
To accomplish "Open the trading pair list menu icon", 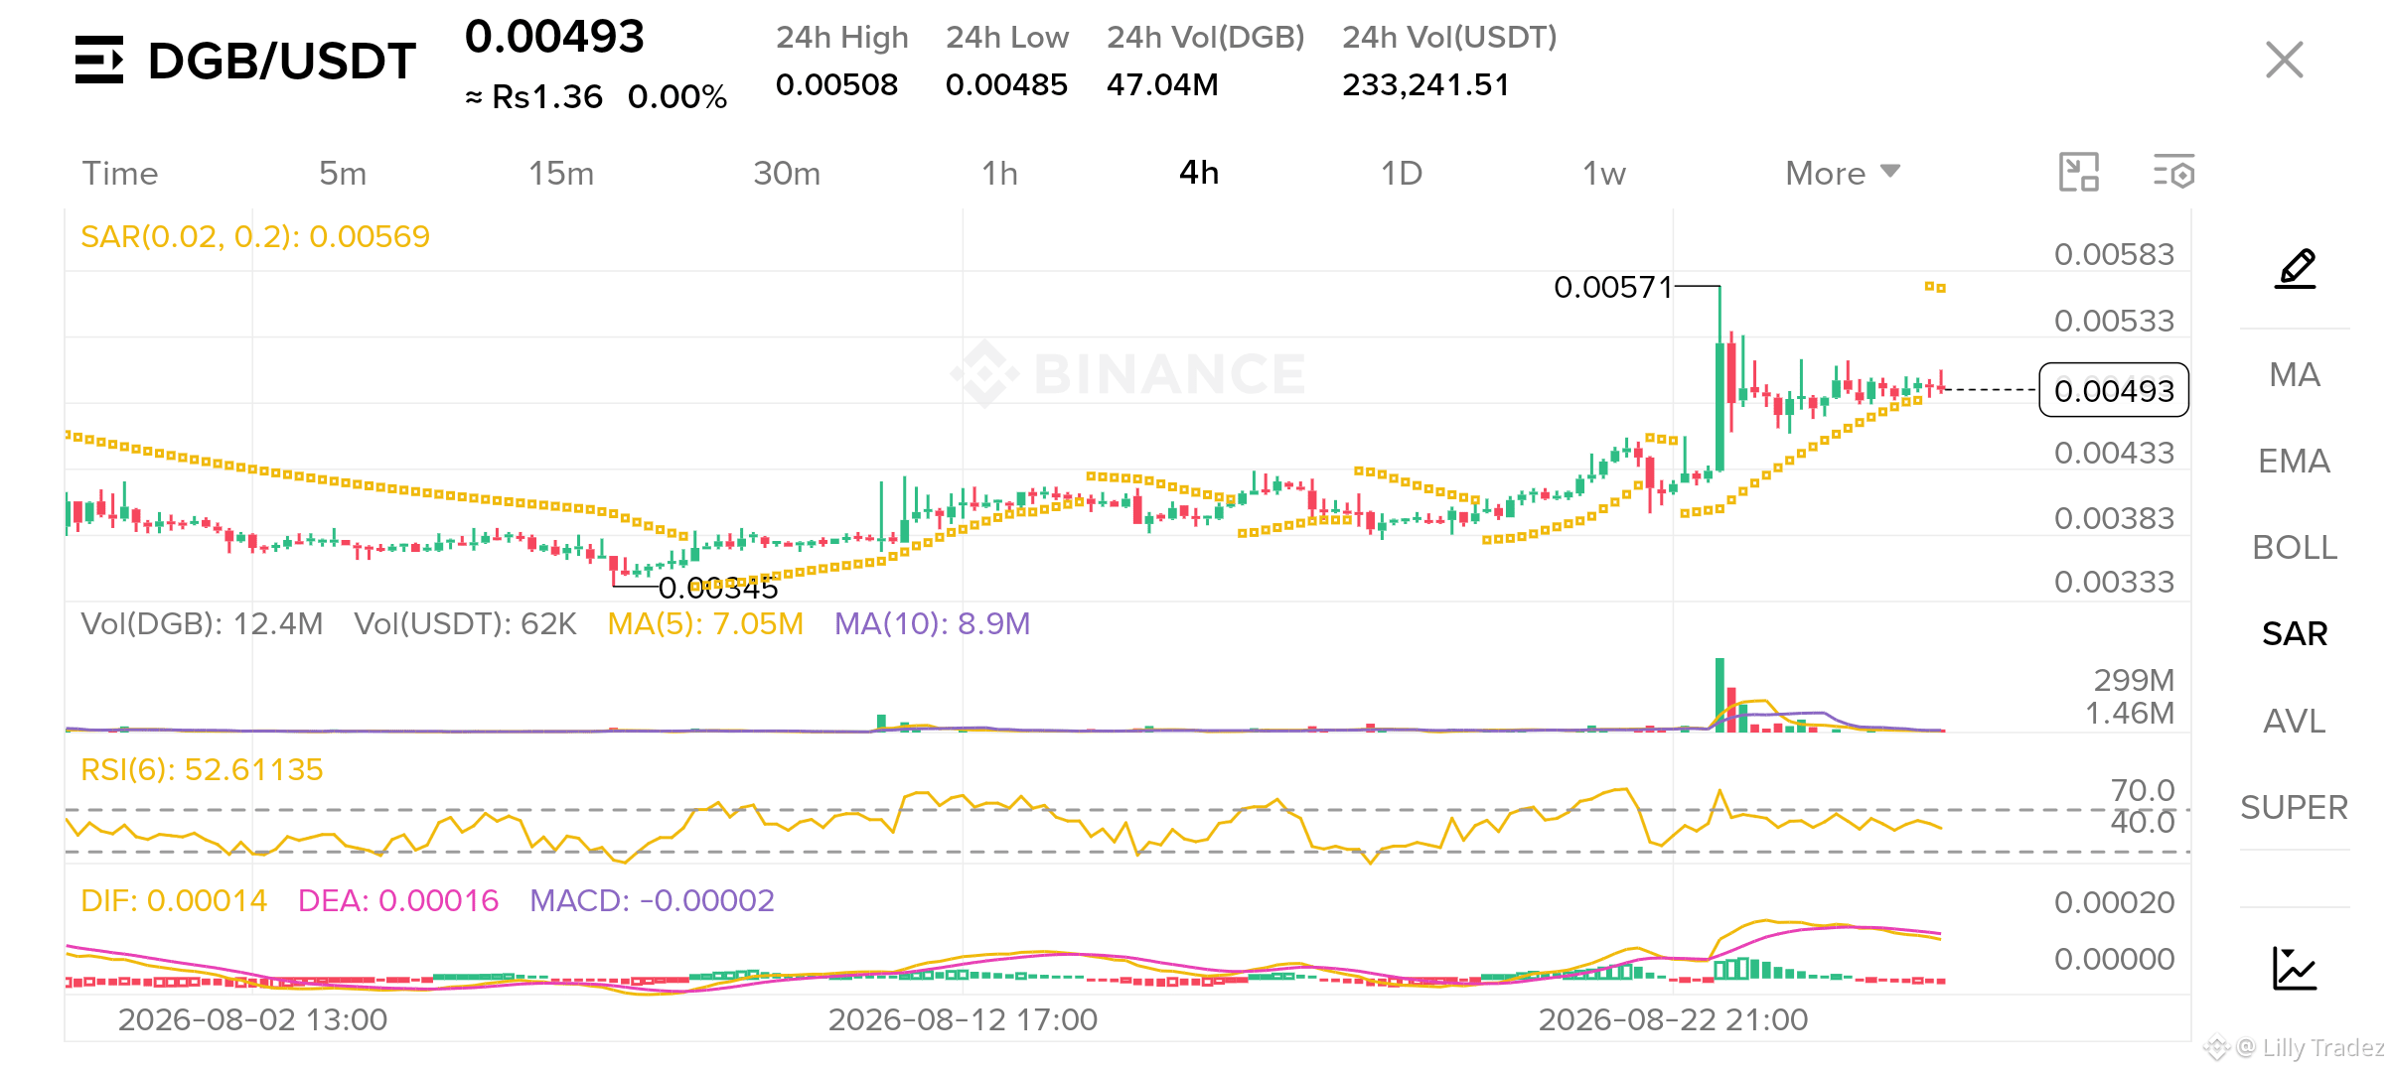I will click(x=99, y=60).
